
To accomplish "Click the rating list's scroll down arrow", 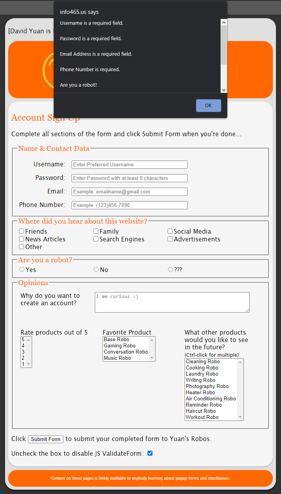I will (29, 364).
